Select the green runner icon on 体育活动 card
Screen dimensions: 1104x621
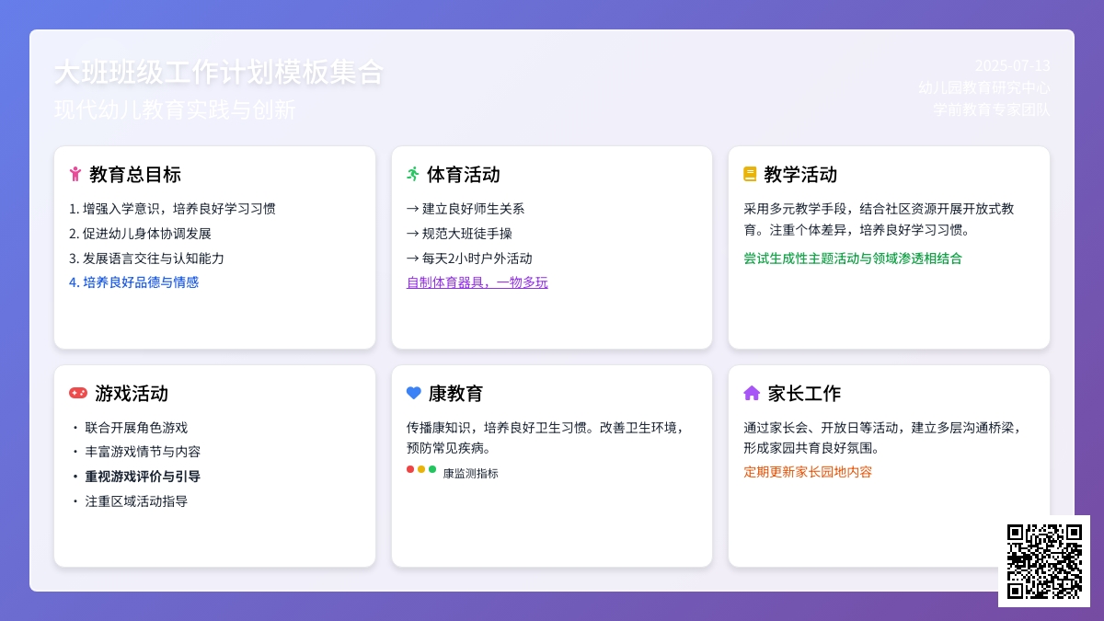tap(414, 174)
